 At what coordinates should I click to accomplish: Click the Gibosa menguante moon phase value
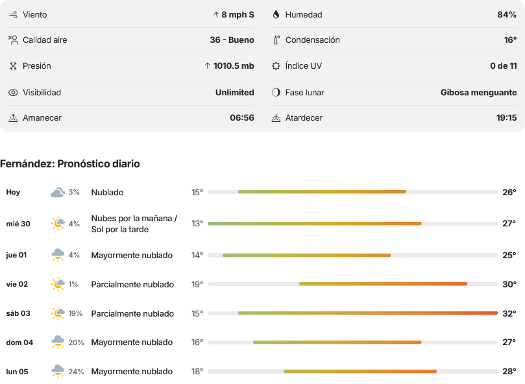click(478, 92)
